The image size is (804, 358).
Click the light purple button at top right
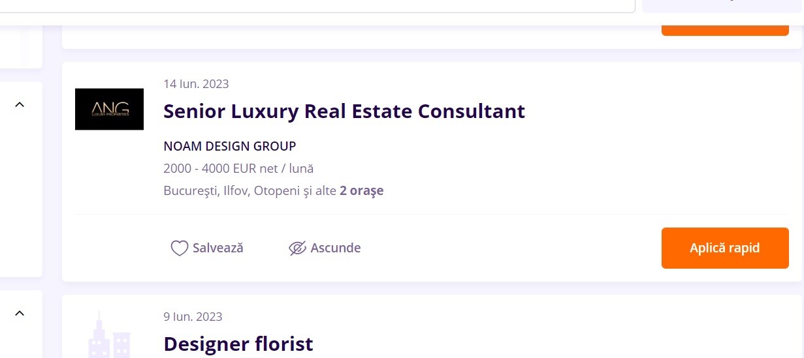[x=723, y=6]
